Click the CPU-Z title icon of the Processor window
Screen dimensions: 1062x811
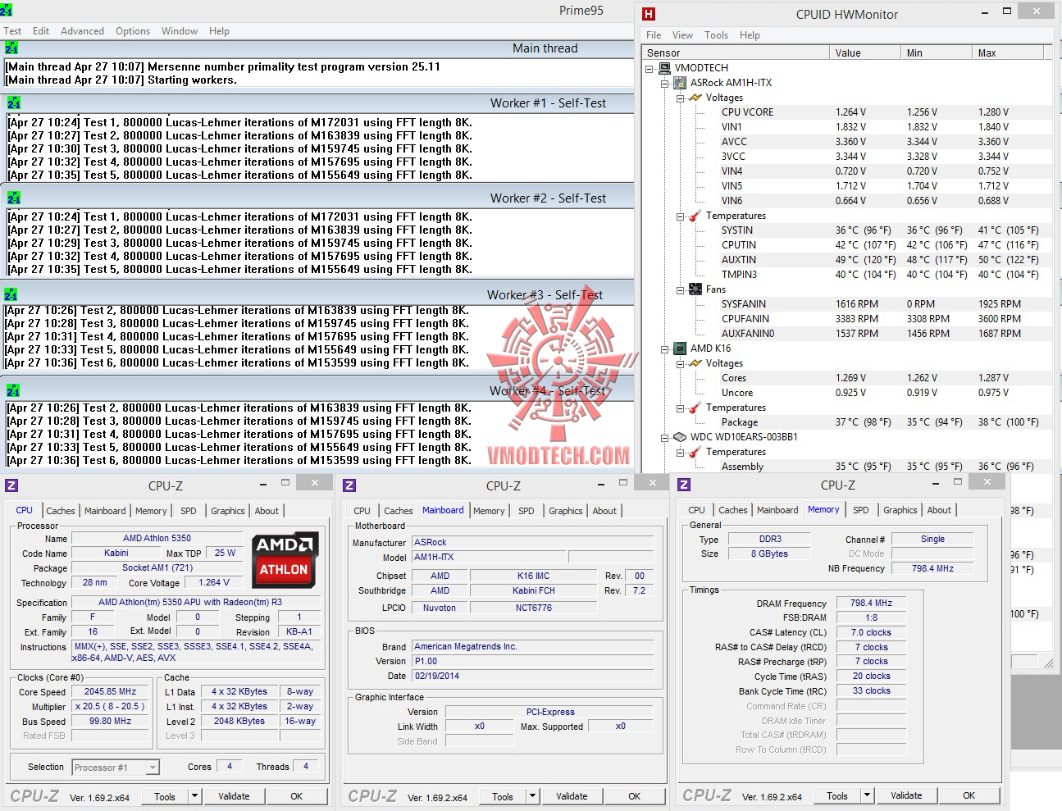11,485
